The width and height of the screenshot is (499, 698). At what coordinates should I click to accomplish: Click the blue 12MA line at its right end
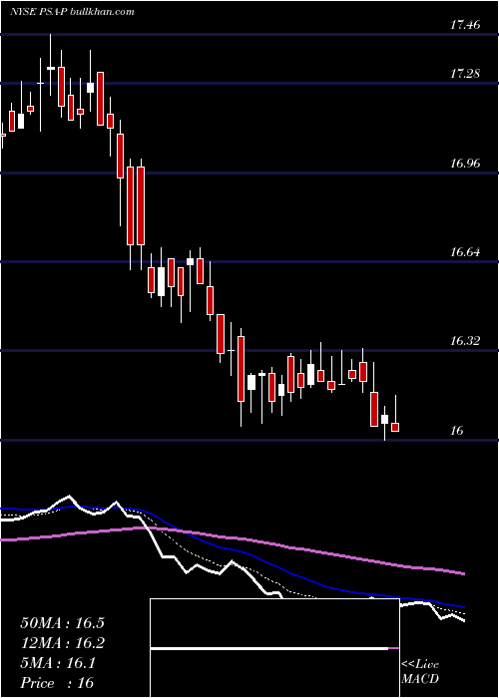(463, 606)
